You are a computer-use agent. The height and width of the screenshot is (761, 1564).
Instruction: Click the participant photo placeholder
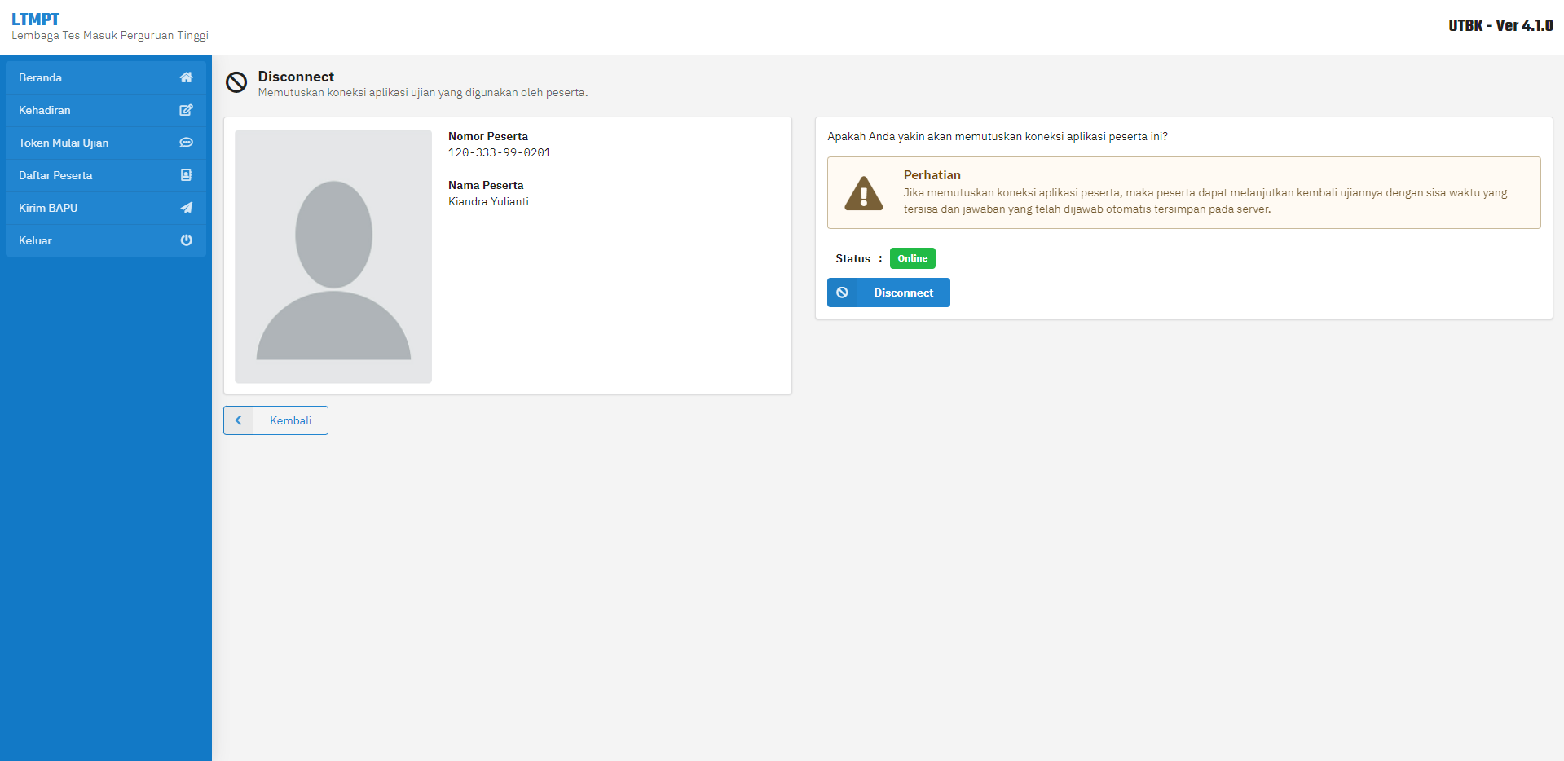tap(333, 257)
